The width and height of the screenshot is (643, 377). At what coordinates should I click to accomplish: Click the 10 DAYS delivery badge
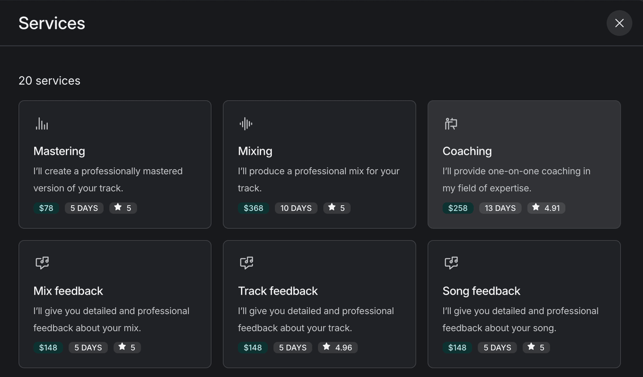tap(296, 208)
